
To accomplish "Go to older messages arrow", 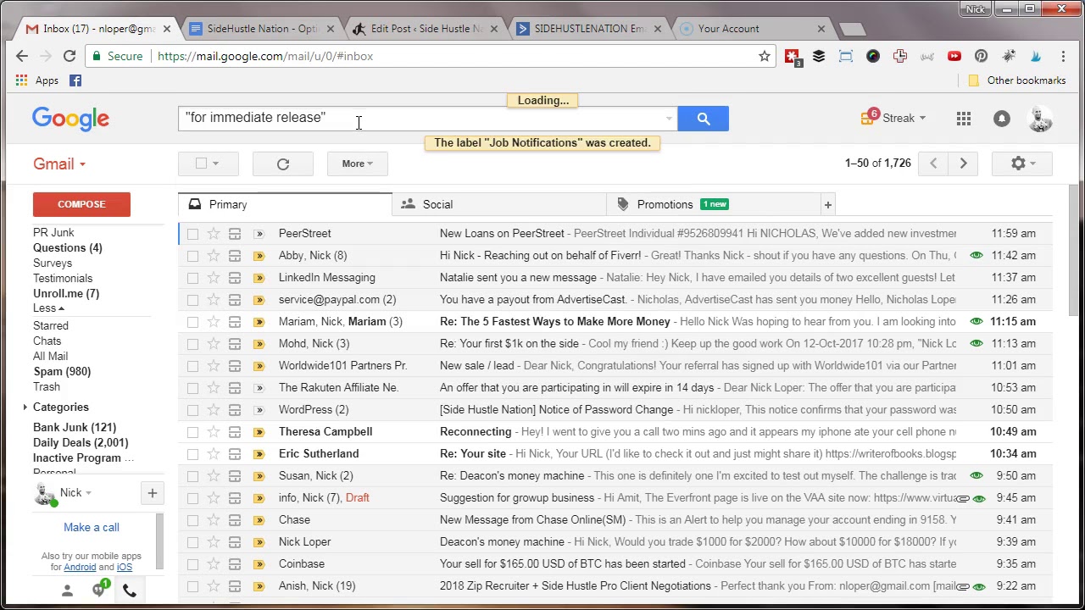I will click(964, 164).
